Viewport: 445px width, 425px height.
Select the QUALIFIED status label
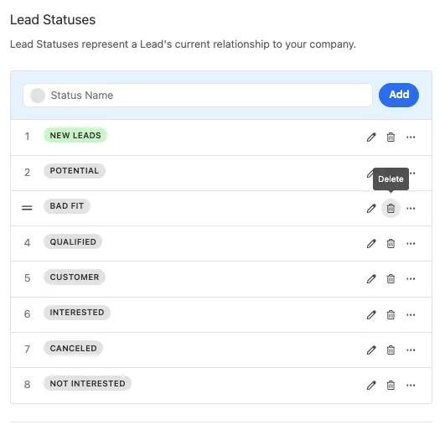pyautogui.click(x=73, y=242)
